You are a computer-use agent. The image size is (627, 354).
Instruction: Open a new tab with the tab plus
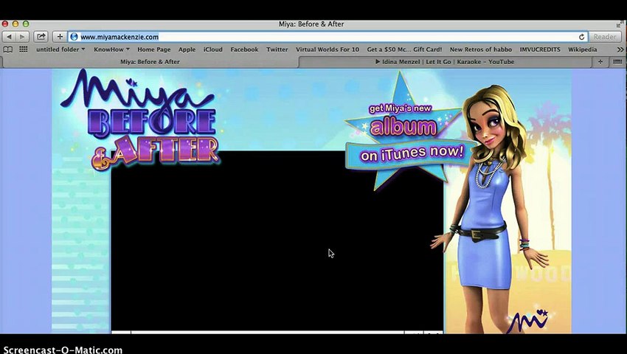coord(600,62)
